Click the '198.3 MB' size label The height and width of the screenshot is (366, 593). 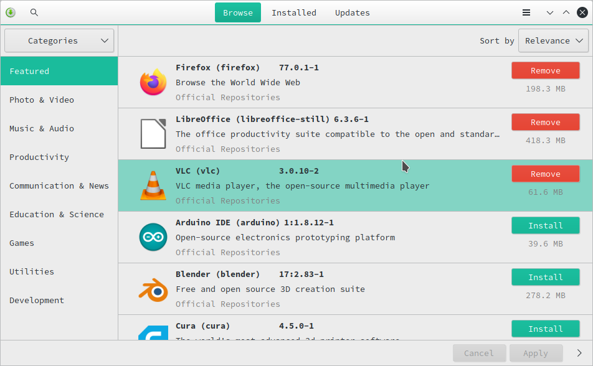click(x=546, y=89)
